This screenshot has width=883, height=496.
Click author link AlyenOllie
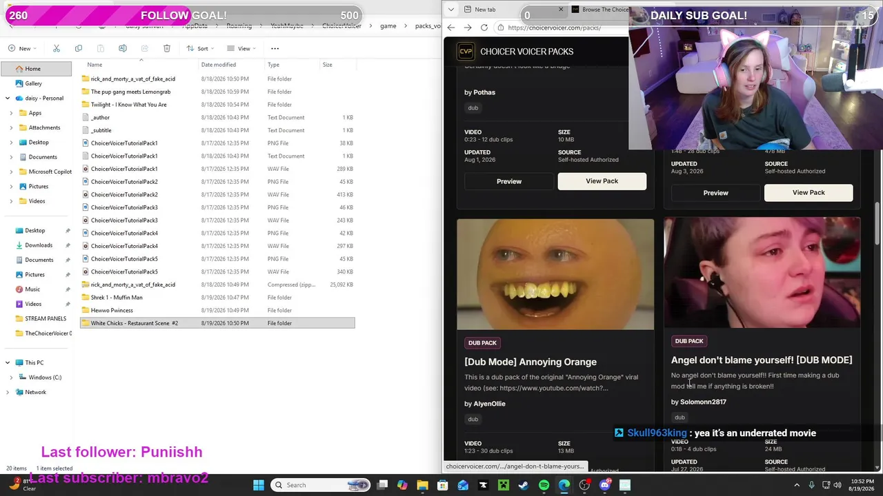point(489,404)
